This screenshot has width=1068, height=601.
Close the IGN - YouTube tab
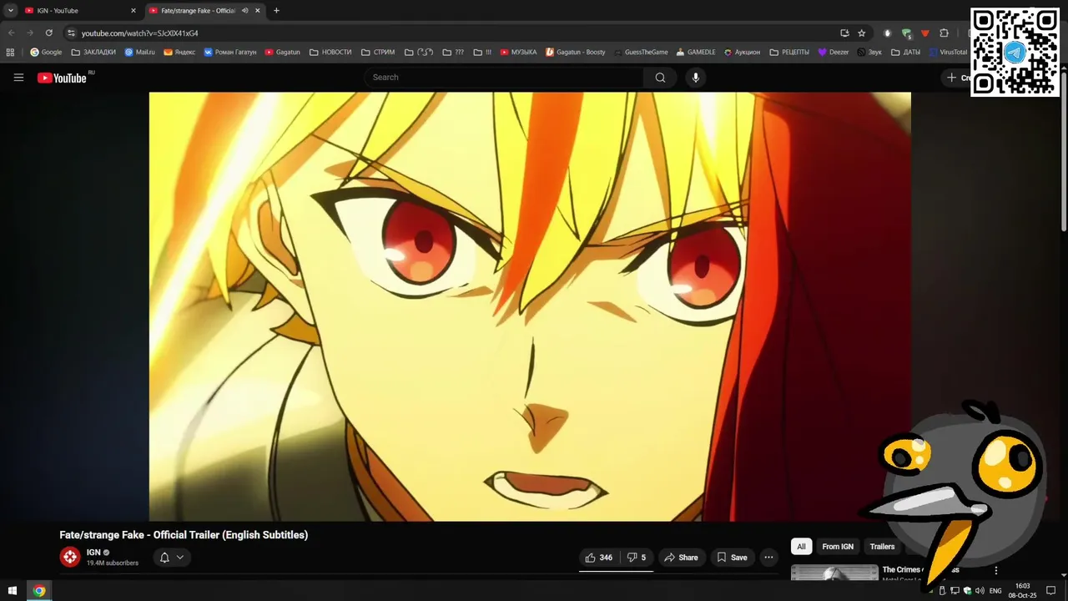click(x=133, y=11)
